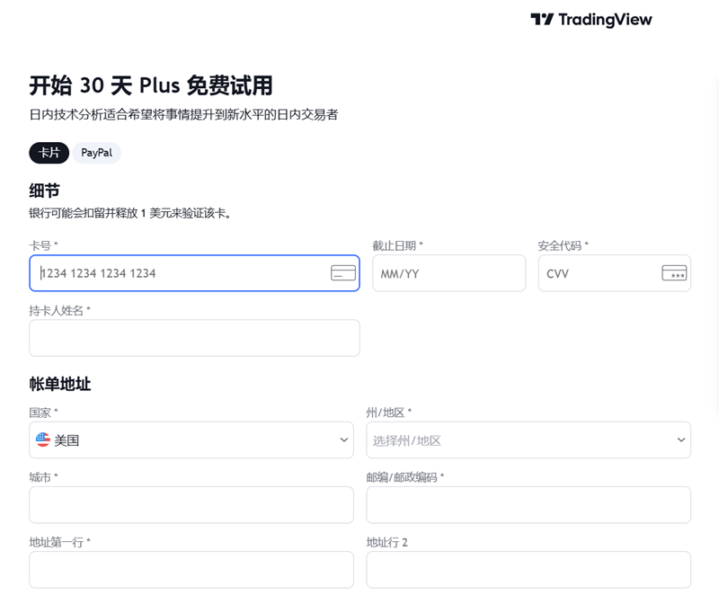The image size is (719, 613).
Task: Click the 城市 city input field
Action: (x=191, y=505)
